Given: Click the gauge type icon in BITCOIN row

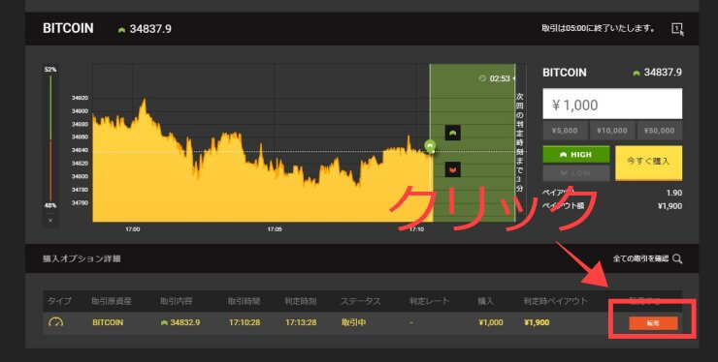Looking at the screenshot, I should coord(56,322).
